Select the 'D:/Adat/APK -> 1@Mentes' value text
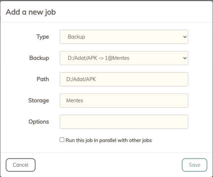 [98, 58]
